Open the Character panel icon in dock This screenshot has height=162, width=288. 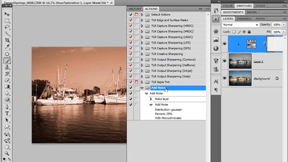point(216,81)
